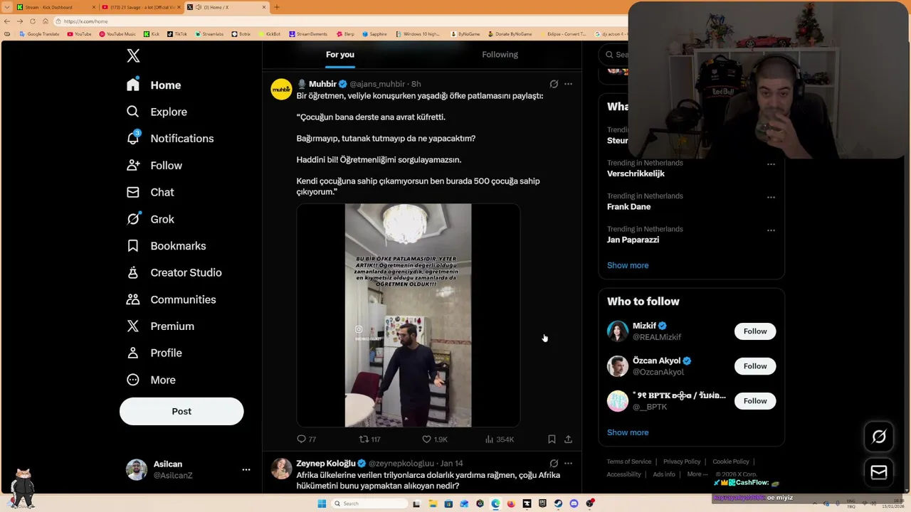This screenshot has height=512, width=911.
Task: Follow Mizkif
Action: (755, 331)
